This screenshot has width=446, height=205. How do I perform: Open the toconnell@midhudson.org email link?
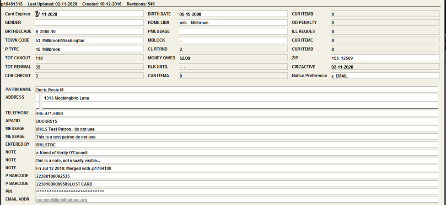pos(61,200)
